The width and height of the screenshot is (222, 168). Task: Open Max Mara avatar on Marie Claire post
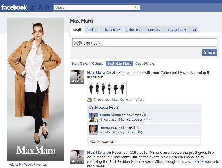click(x=77, y=157)
